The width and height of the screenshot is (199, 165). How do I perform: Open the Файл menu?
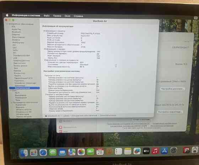pos(47,16)
